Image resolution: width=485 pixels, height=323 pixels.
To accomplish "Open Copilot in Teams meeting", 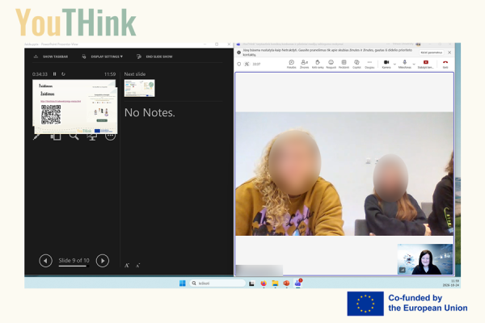I will pyautogui.click(x=356, y=64).
